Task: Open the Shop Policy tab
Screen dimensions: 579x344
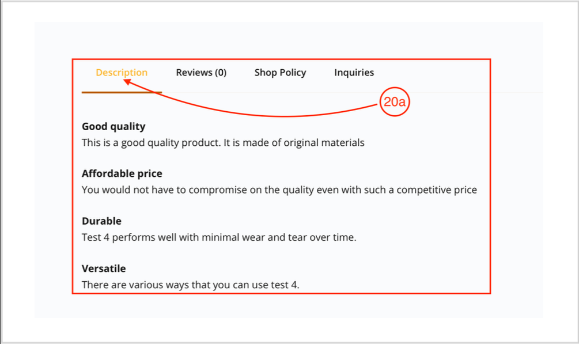Action: [x=280, y=73]
